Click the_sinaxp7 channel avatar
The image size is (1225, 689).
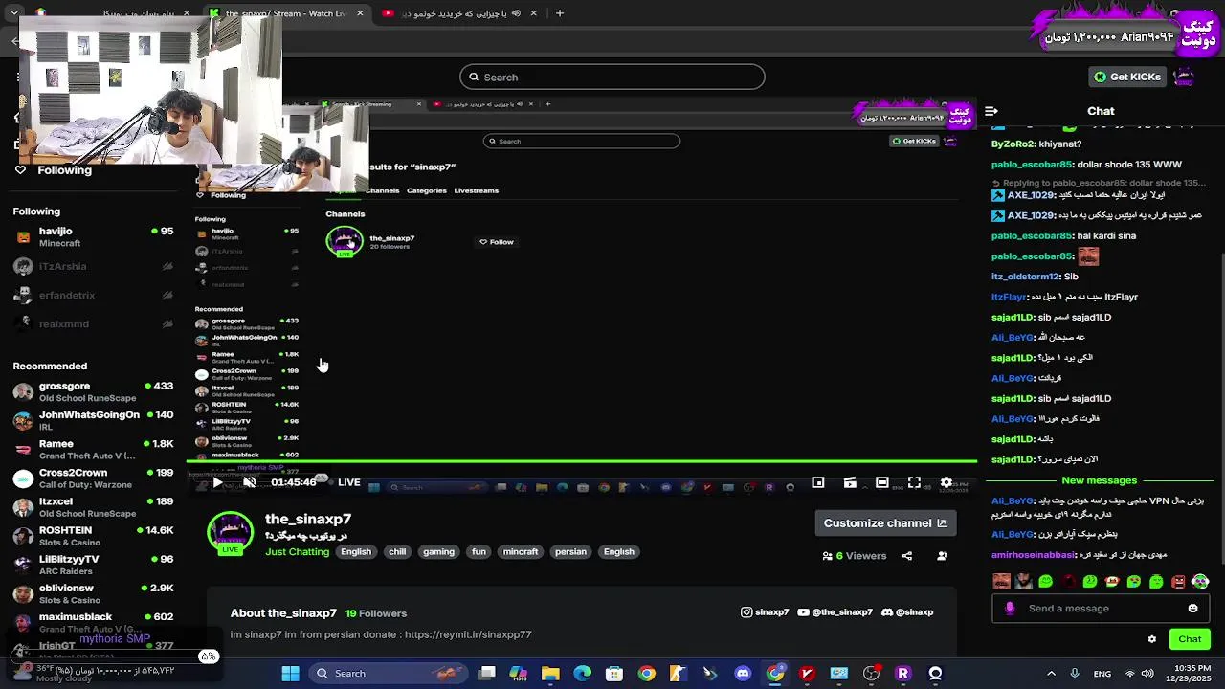click(231, 533)
